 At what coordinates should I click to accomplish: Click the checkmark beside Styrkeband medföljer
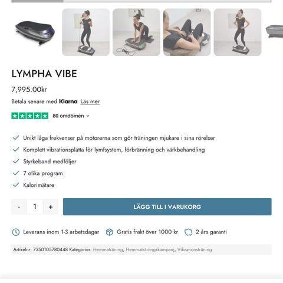[x=16, y=162]
